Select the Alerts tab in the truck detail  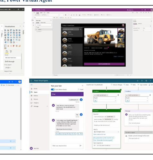pos(106,48)
